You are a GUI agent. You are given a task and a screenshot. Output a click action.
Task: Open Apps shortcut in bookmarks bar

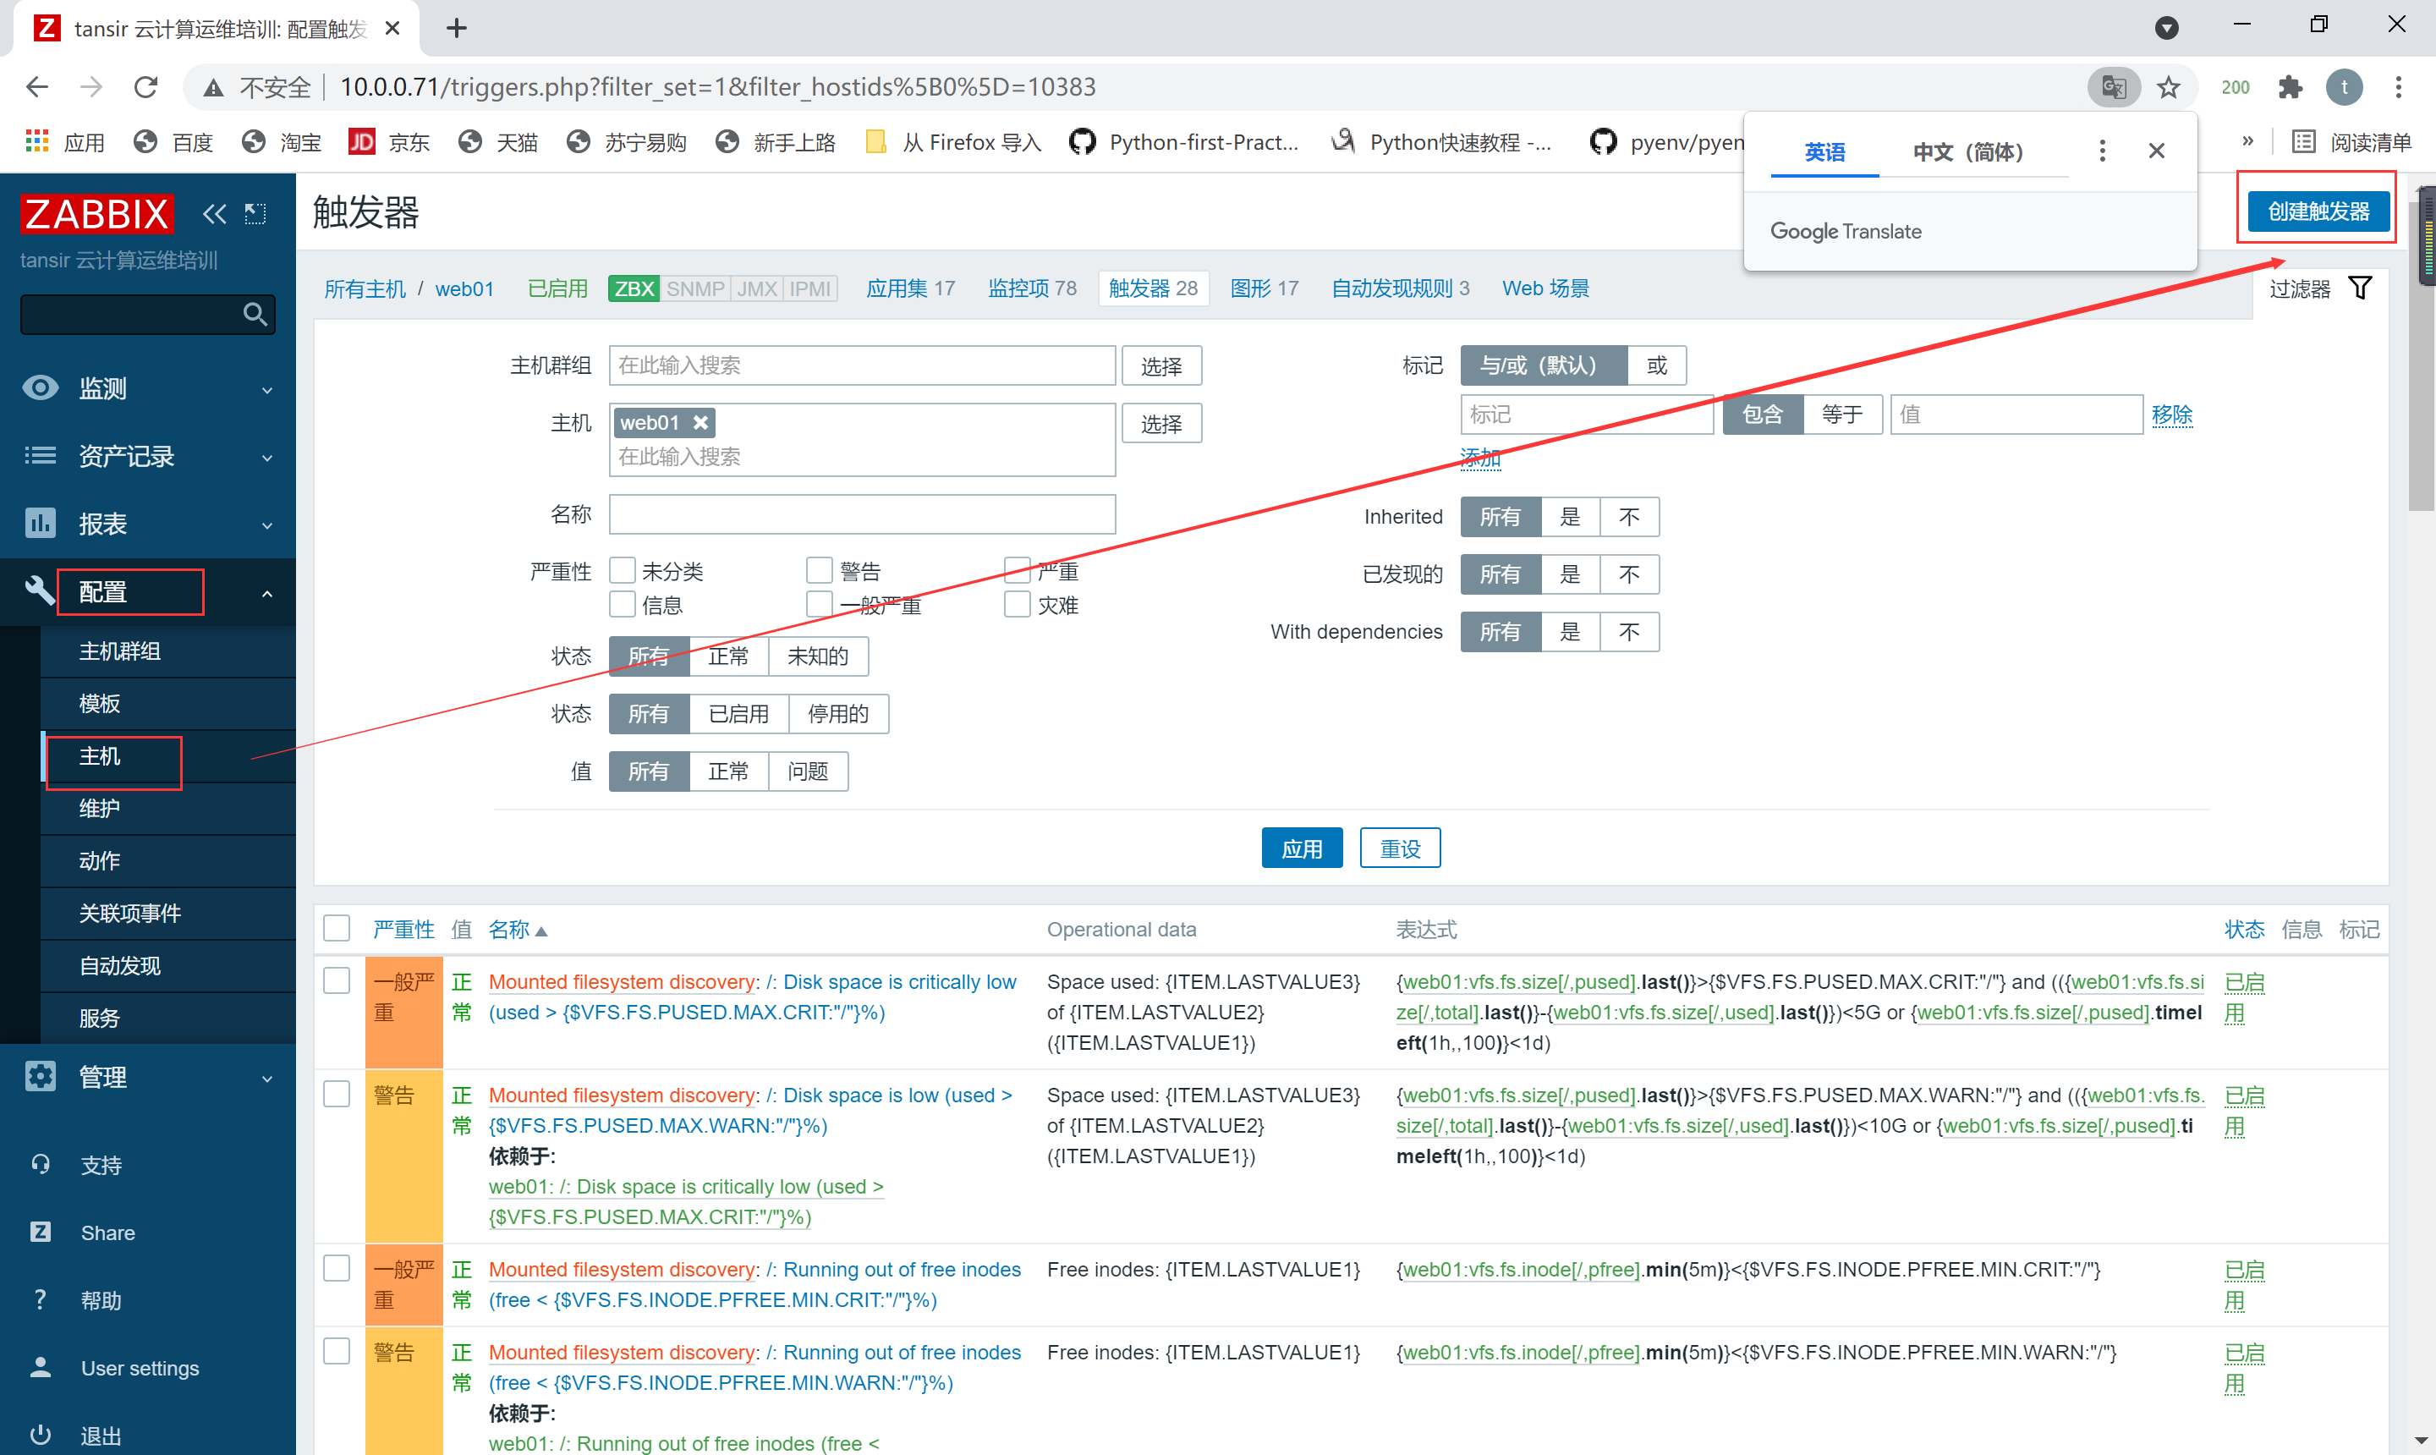point(64,142)
